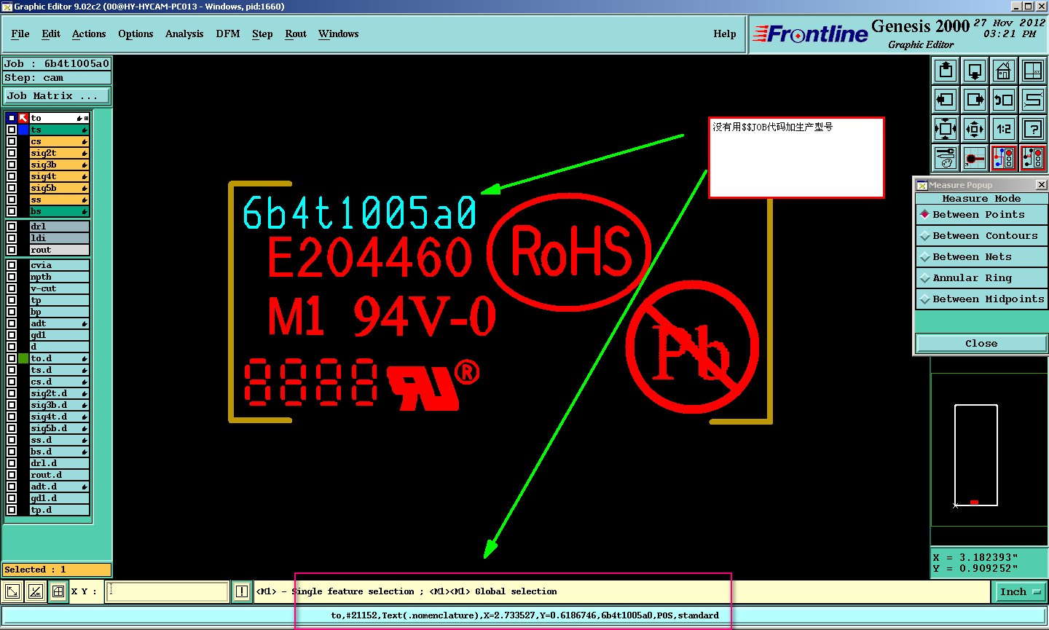Click the X Y coordinate input field
1049x630 pixels.
click(x=168, y=592)
